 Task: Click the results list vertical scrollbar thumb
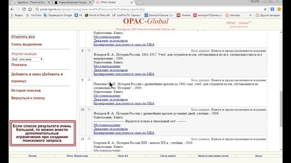tap(281, 109)
